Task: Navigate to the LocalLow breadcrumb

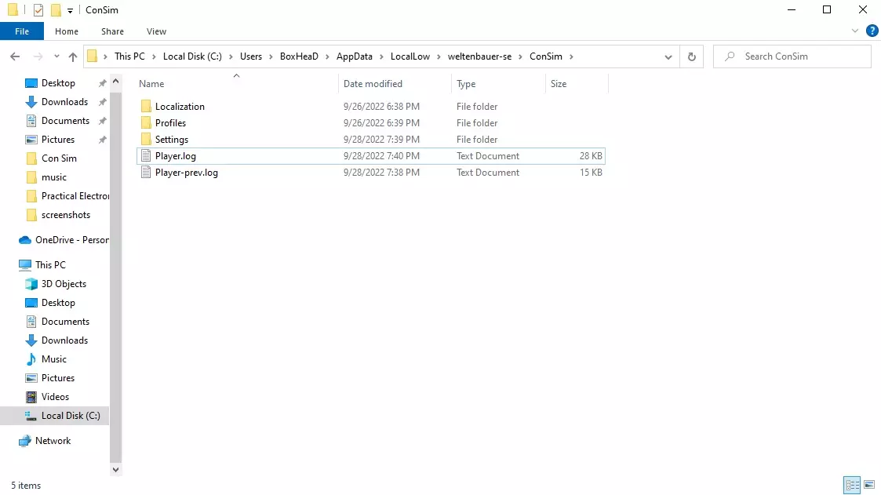Action: [x=410, y=56]
